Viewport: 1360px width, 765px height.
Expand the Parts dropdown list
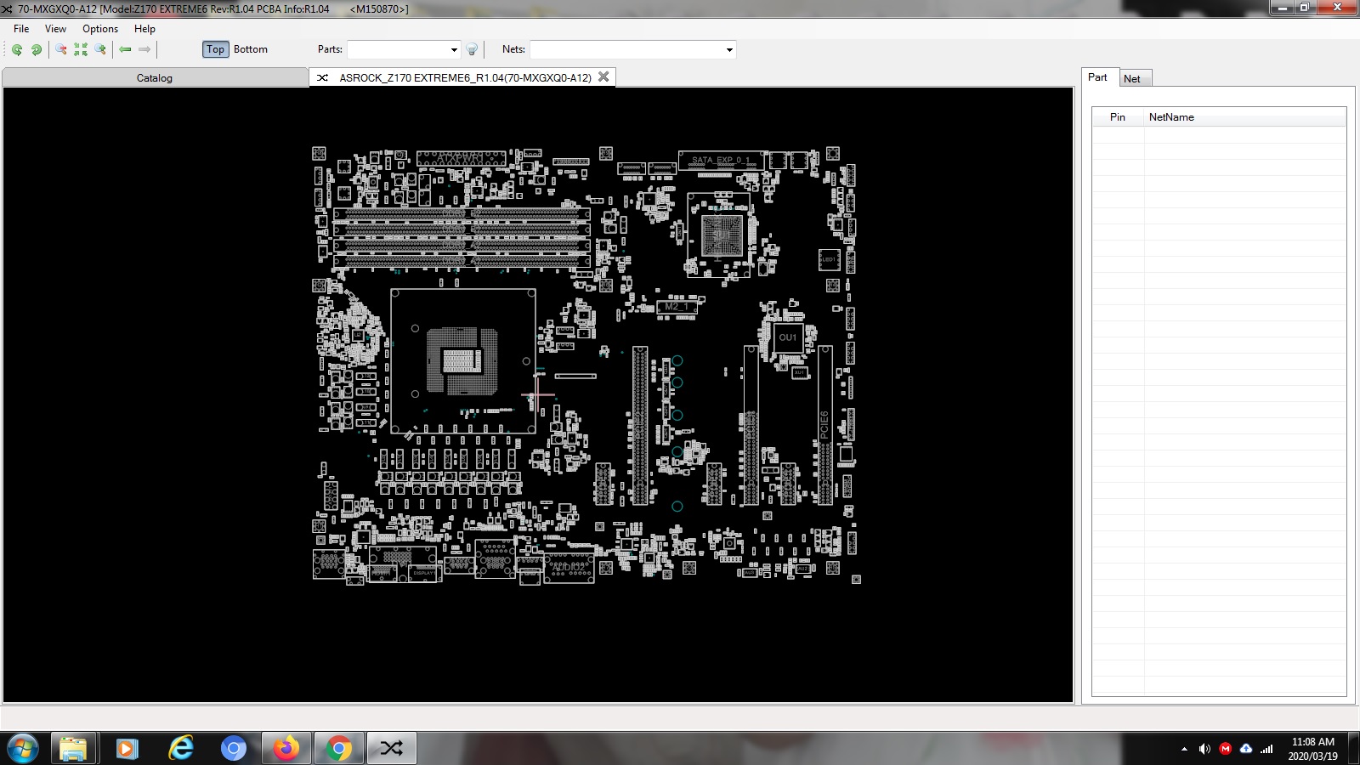coord(453,49)
